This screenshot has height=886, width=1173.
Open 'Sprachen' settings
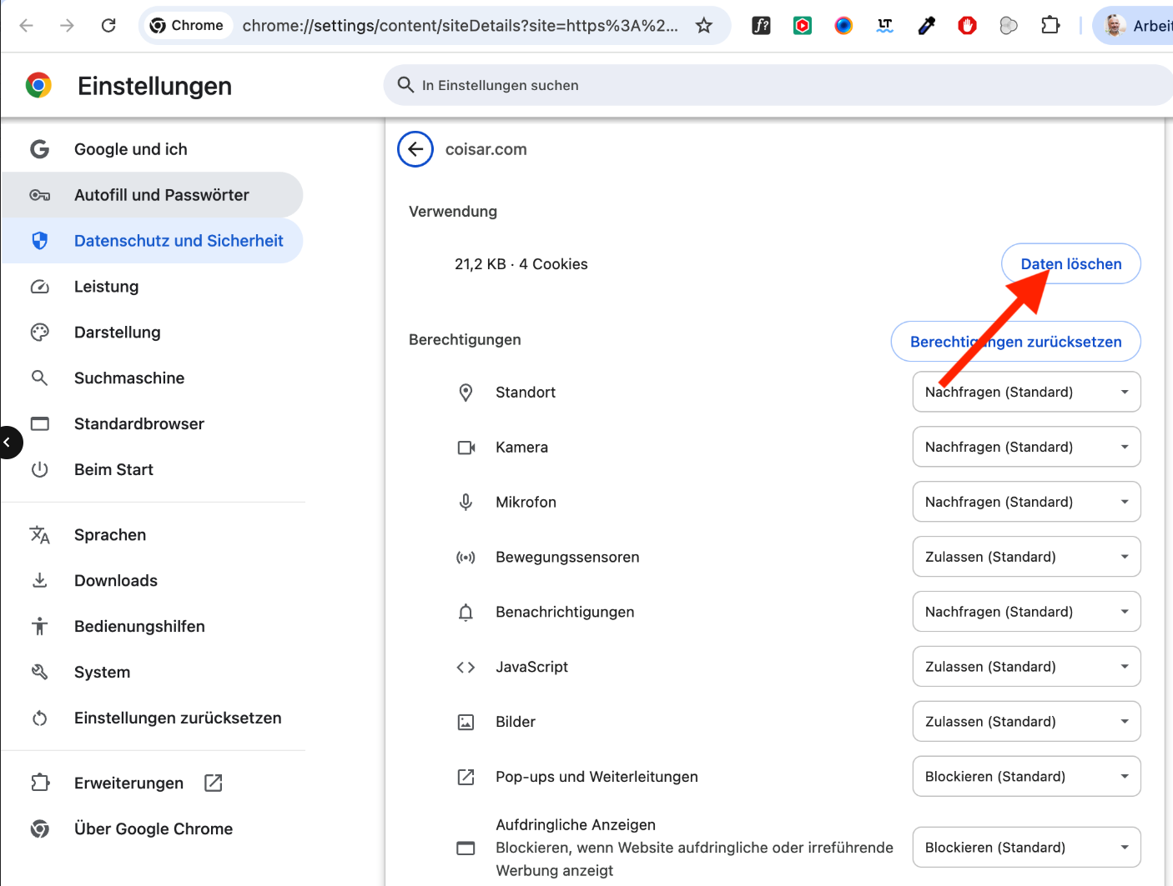pyautogui.click(x=153, y=535)
